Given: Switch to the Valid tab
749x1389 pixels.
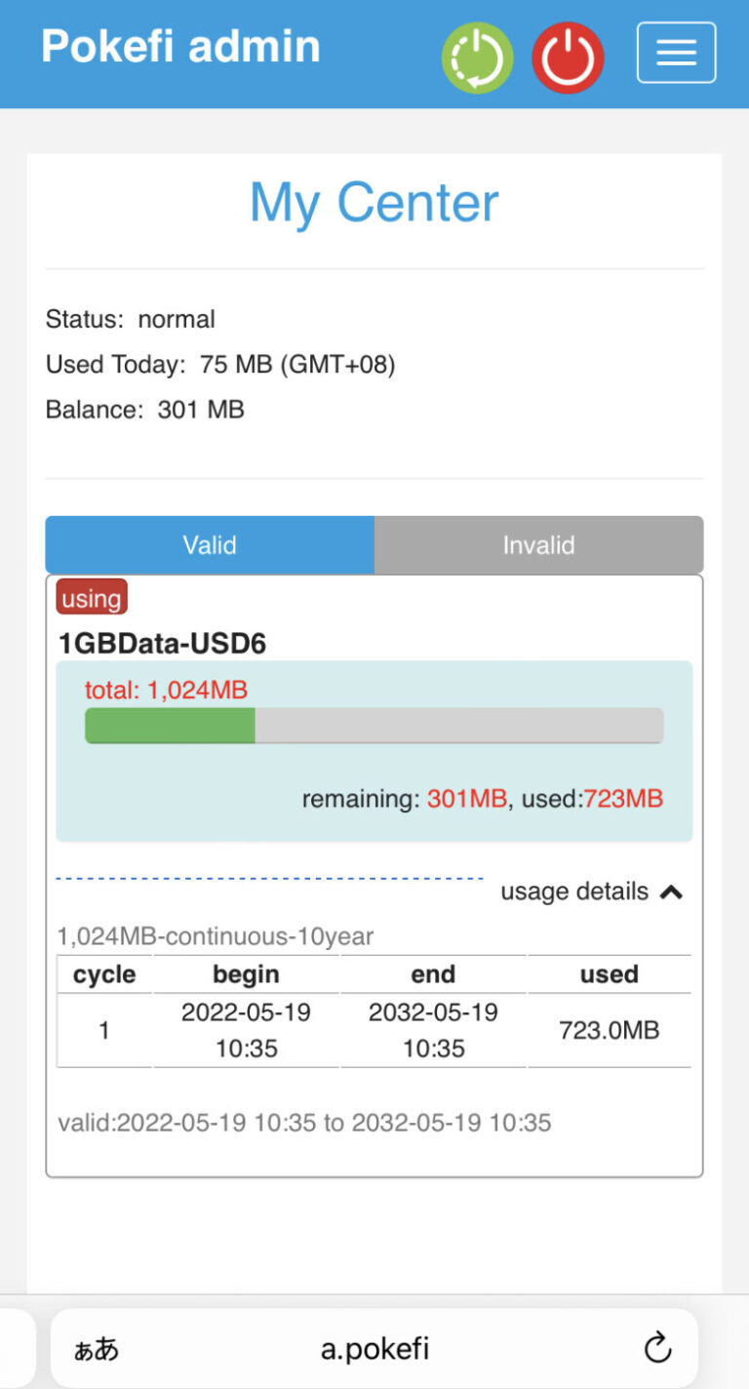Looking at the screenshot, I should tap(210, 545).
